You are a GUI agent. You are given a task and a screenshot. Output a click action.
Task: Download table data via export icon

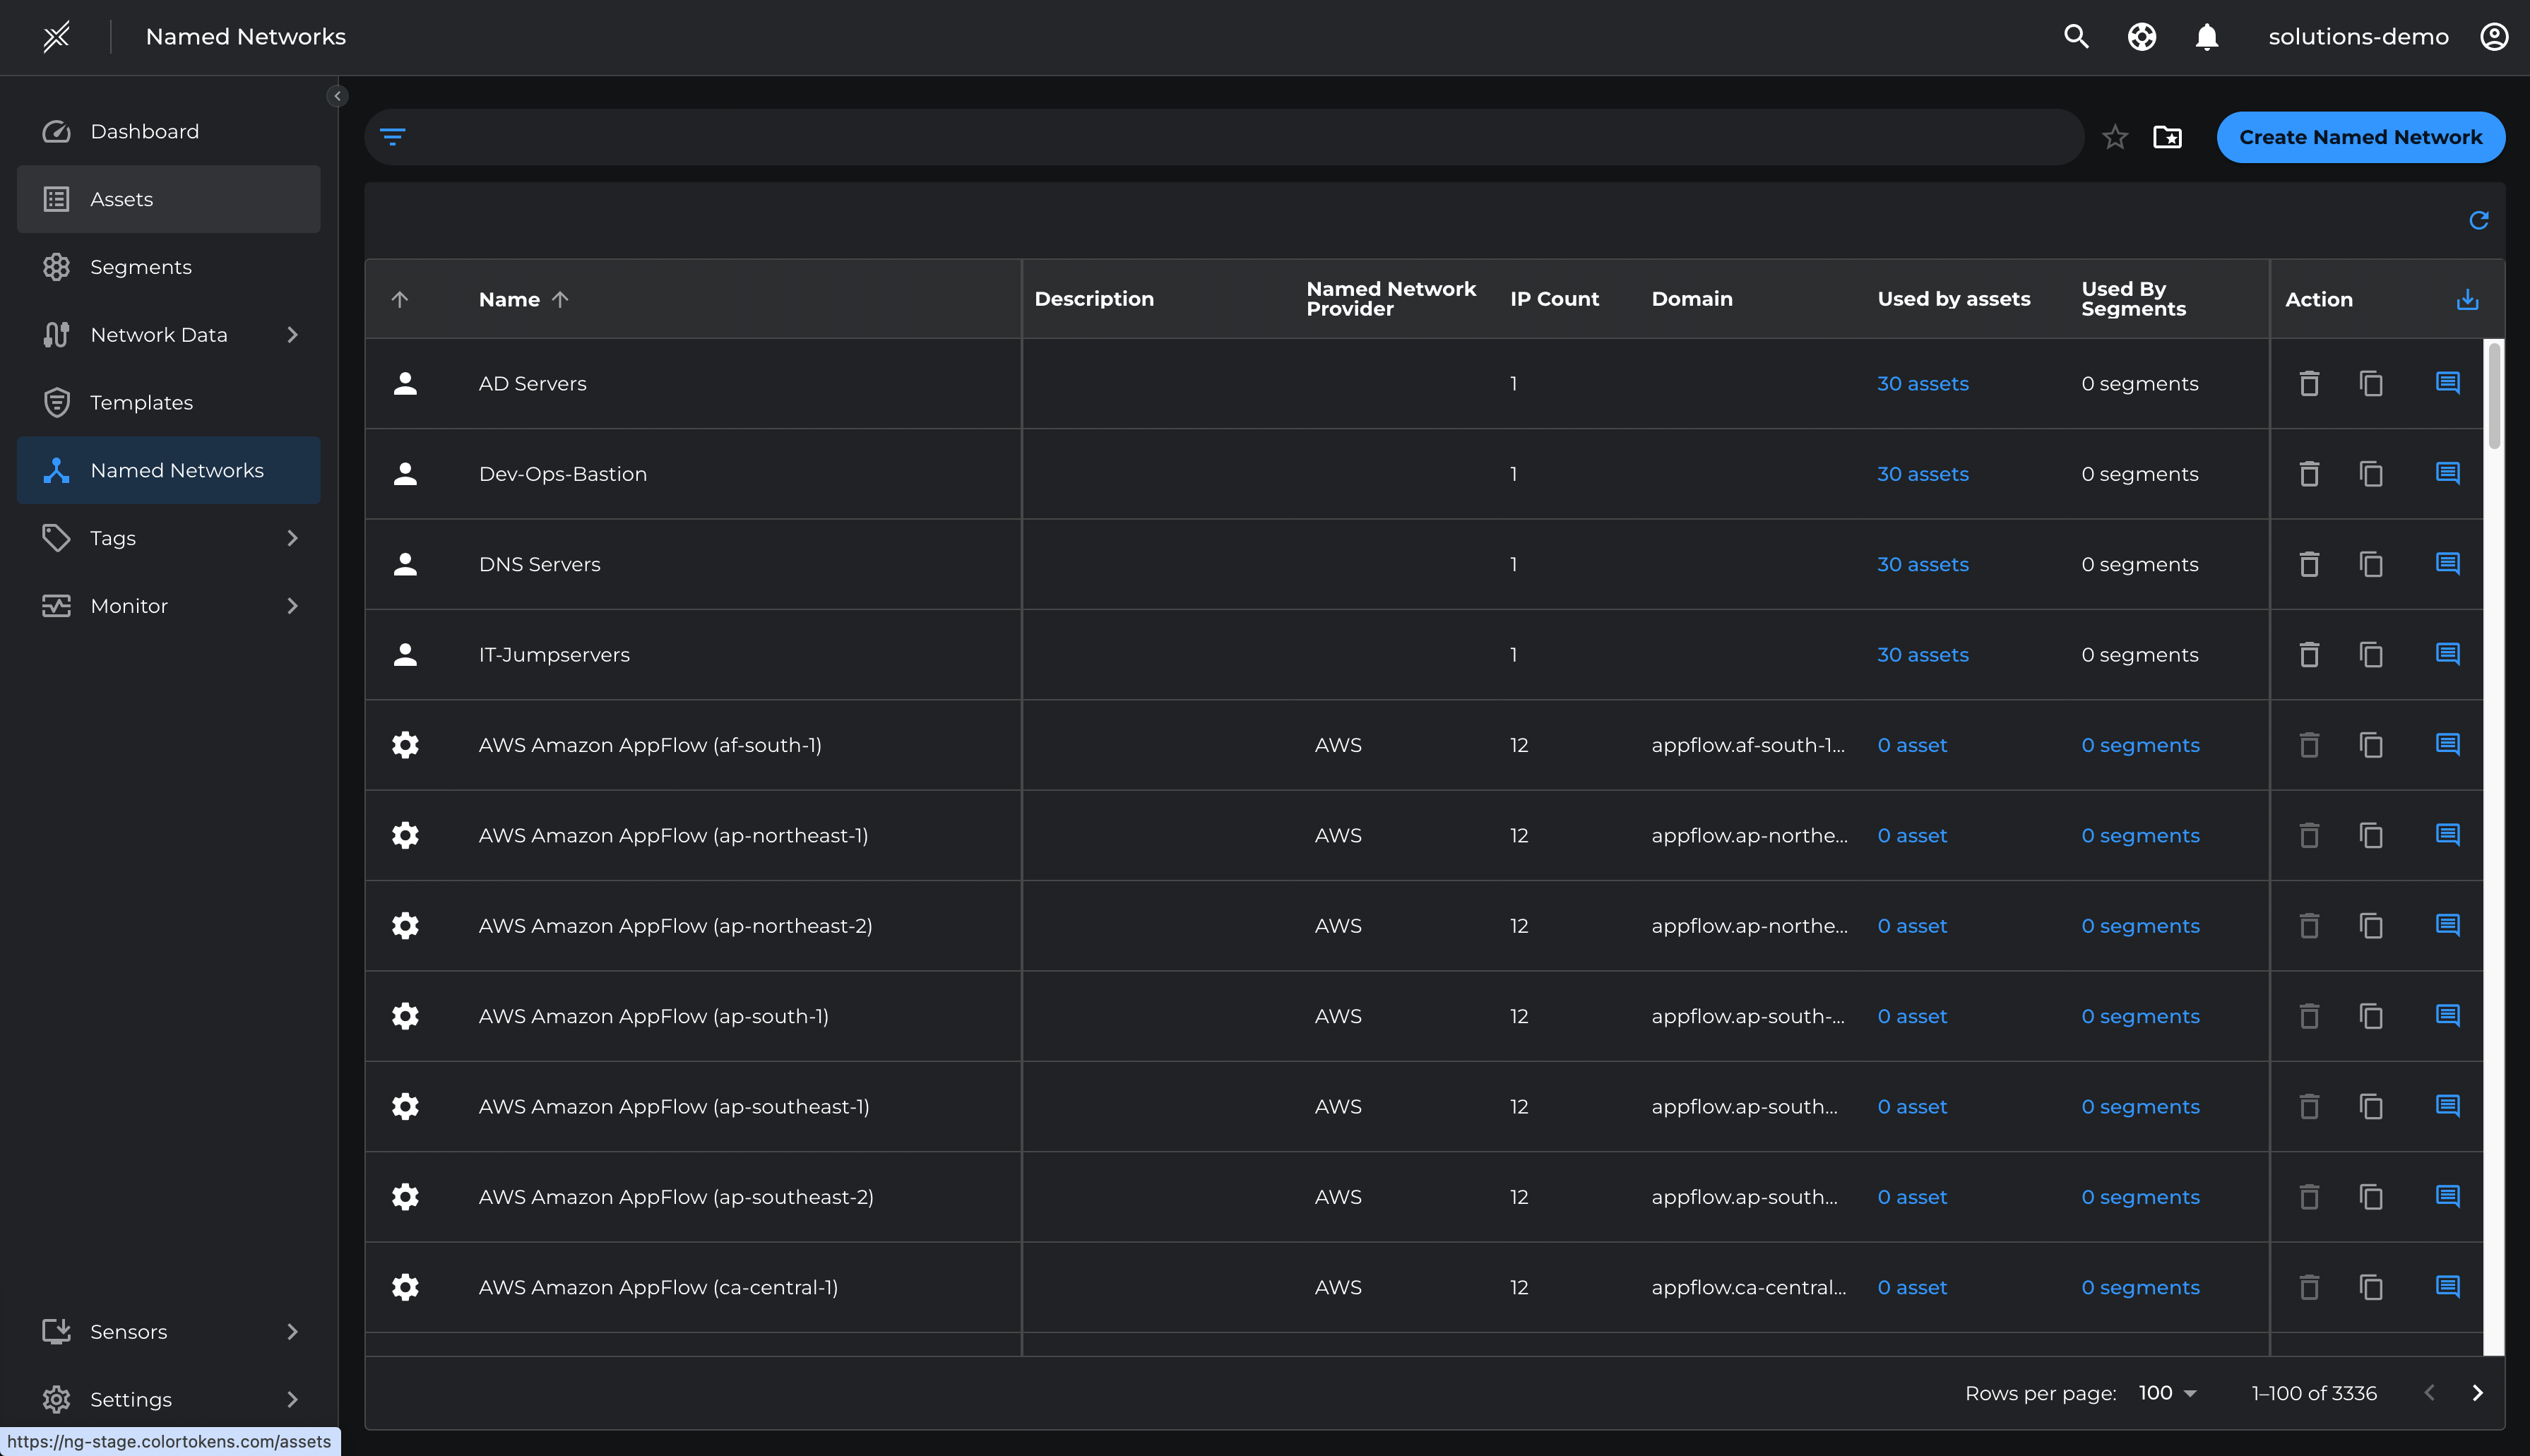(2467, 299)
